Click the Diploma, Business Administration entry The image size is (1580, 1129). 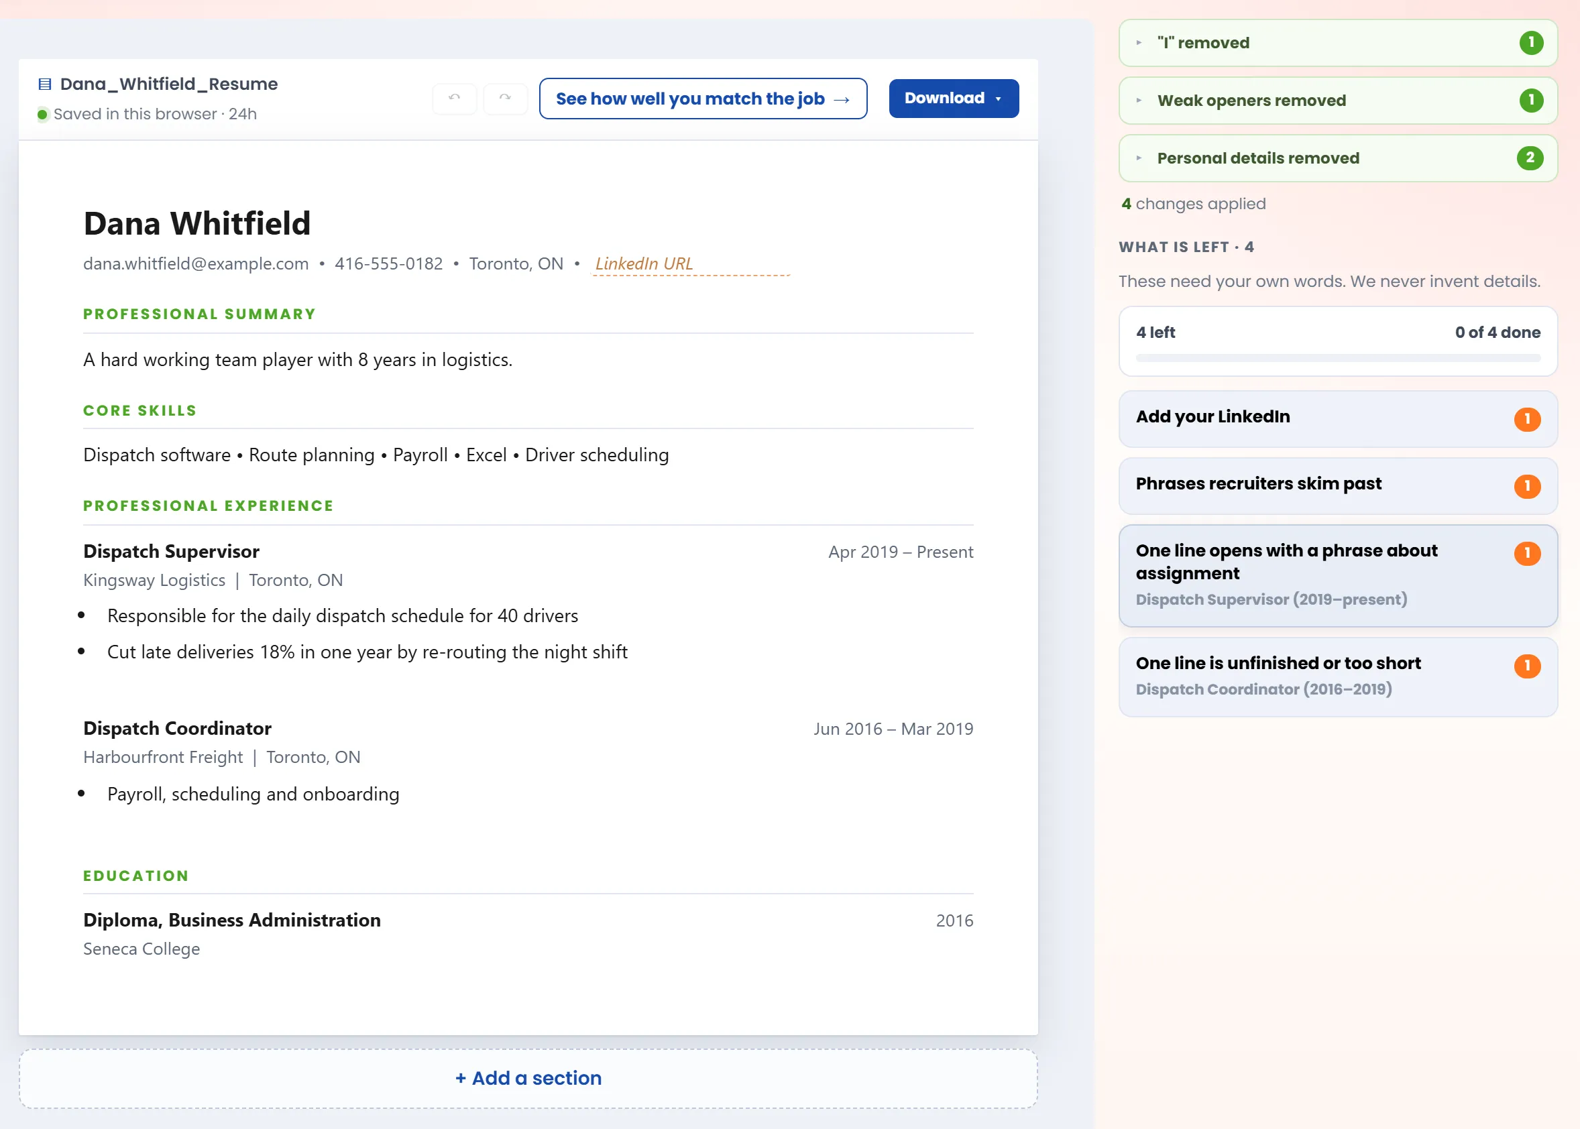231,920
